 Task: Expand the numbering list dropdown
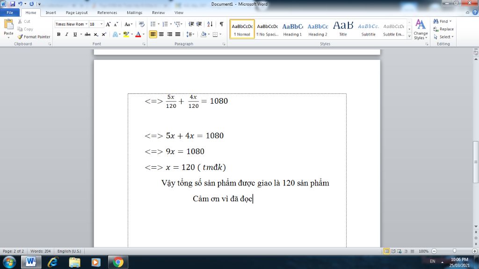[170, 24]
